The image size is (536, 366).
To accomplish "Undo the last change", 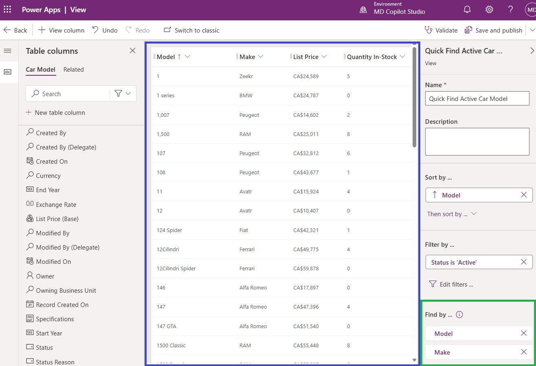I will pyautogui.click(x=105, y=30).
